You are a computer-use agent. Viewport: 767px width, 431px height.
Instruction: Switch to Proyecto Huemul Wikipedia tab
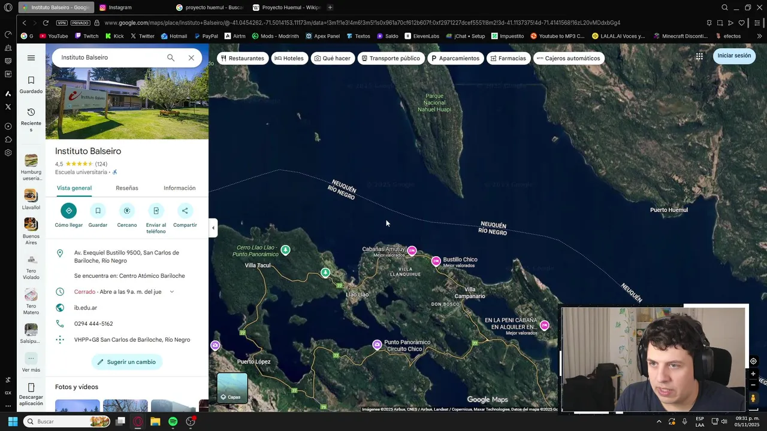286,7
